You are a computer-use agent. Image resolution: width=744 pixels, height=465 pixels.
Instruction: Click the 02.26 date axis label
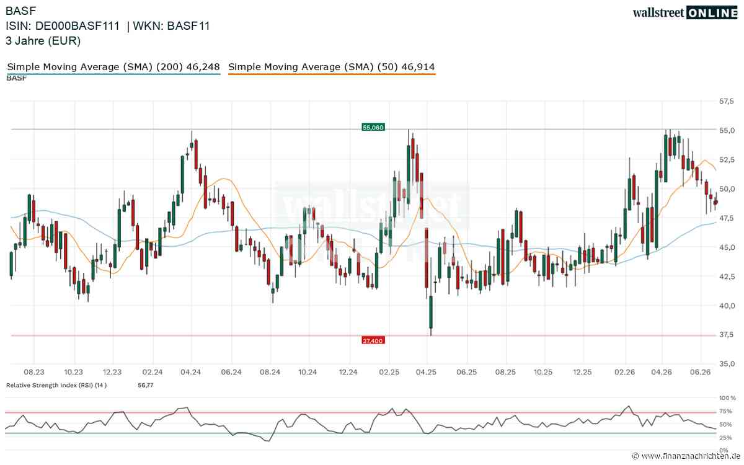tap(624, 372)
